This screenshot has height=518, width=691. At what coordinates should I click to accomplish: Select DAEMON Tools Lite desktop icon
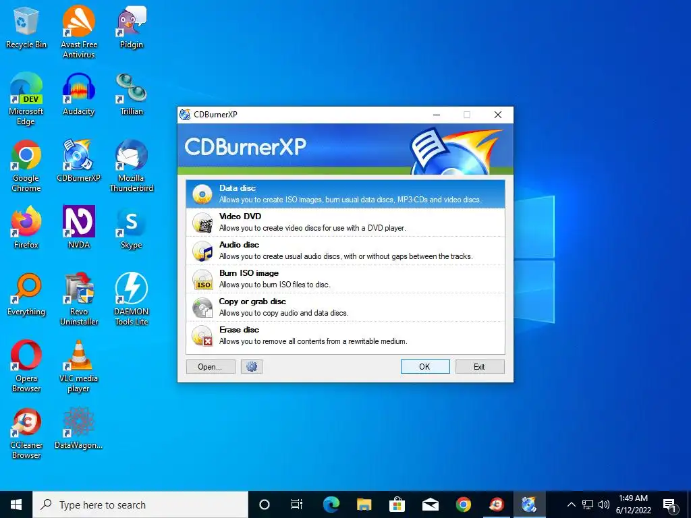coord(132,299)
